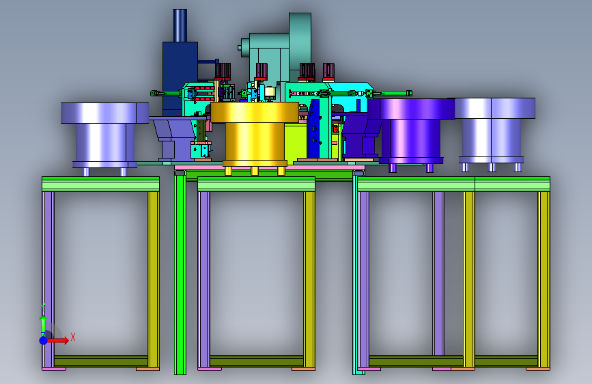The height and width of the screenshot is (384, 592).
Task: Select the light green top of the wide right frame
Action: click(453, 184)
